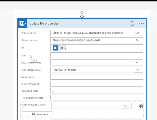Insert a new step with the plus icon
Image resolution: width=157 pixels, height=120 pixels.
click(82, 14)
